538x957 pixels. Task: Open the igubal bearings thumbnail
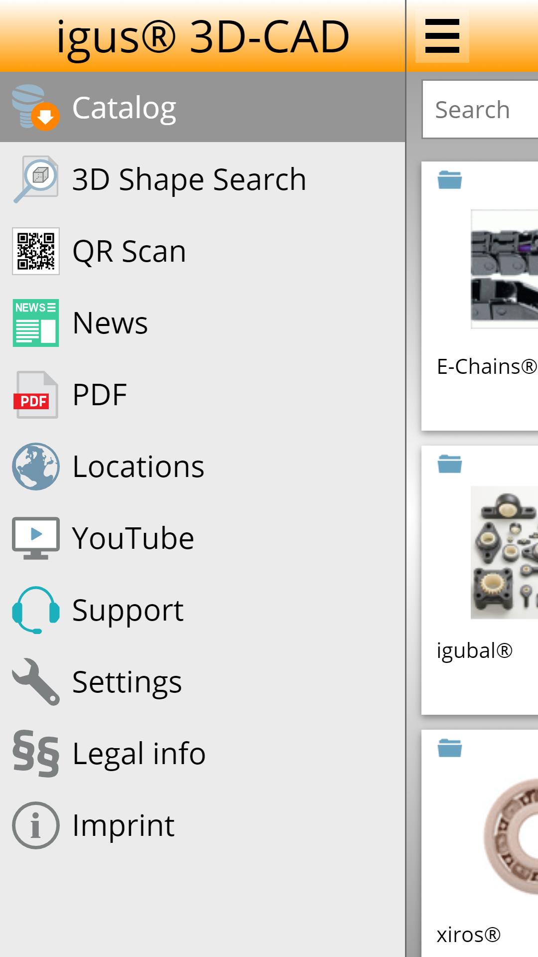(504, 552)
